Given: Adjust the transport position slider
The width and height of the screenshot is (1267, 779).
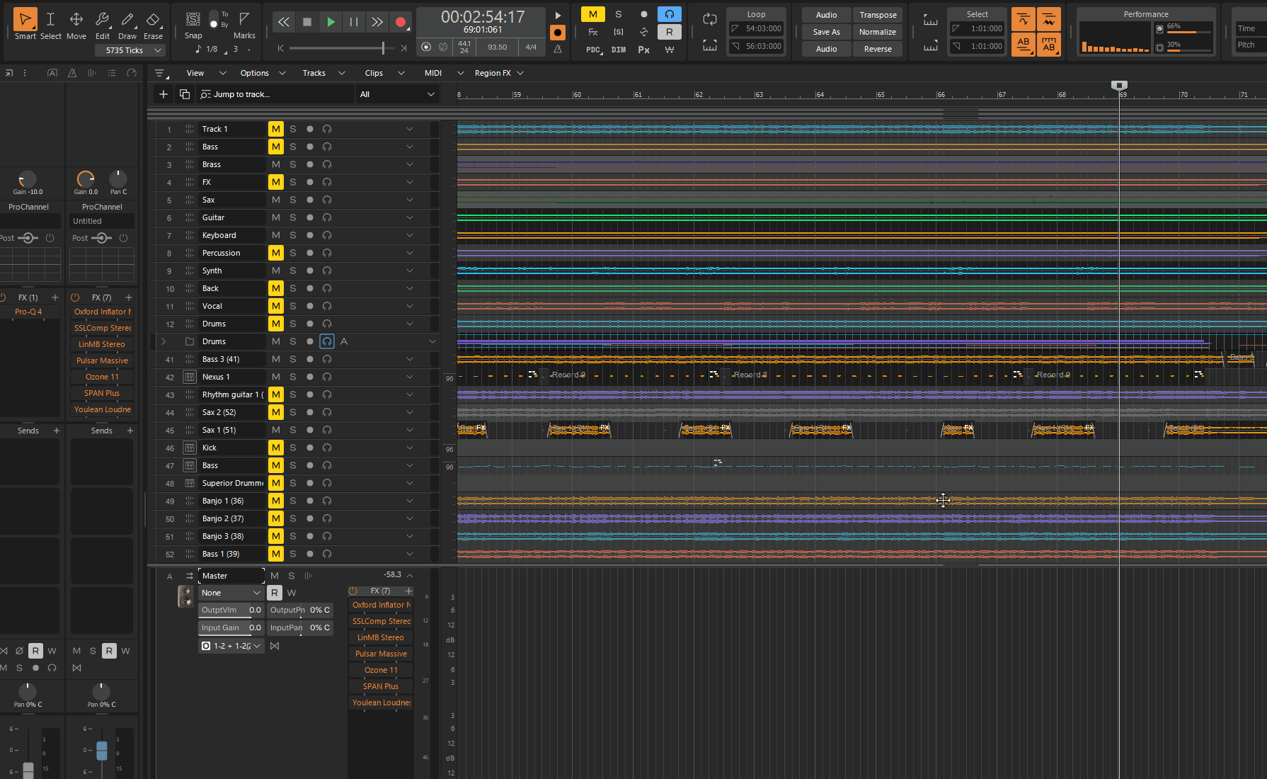Looking at the screenshot, I should [x=383, y=48].
